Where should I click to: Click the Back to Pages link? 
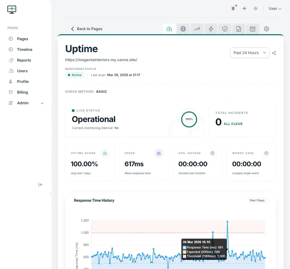click(x=87, y=29)
